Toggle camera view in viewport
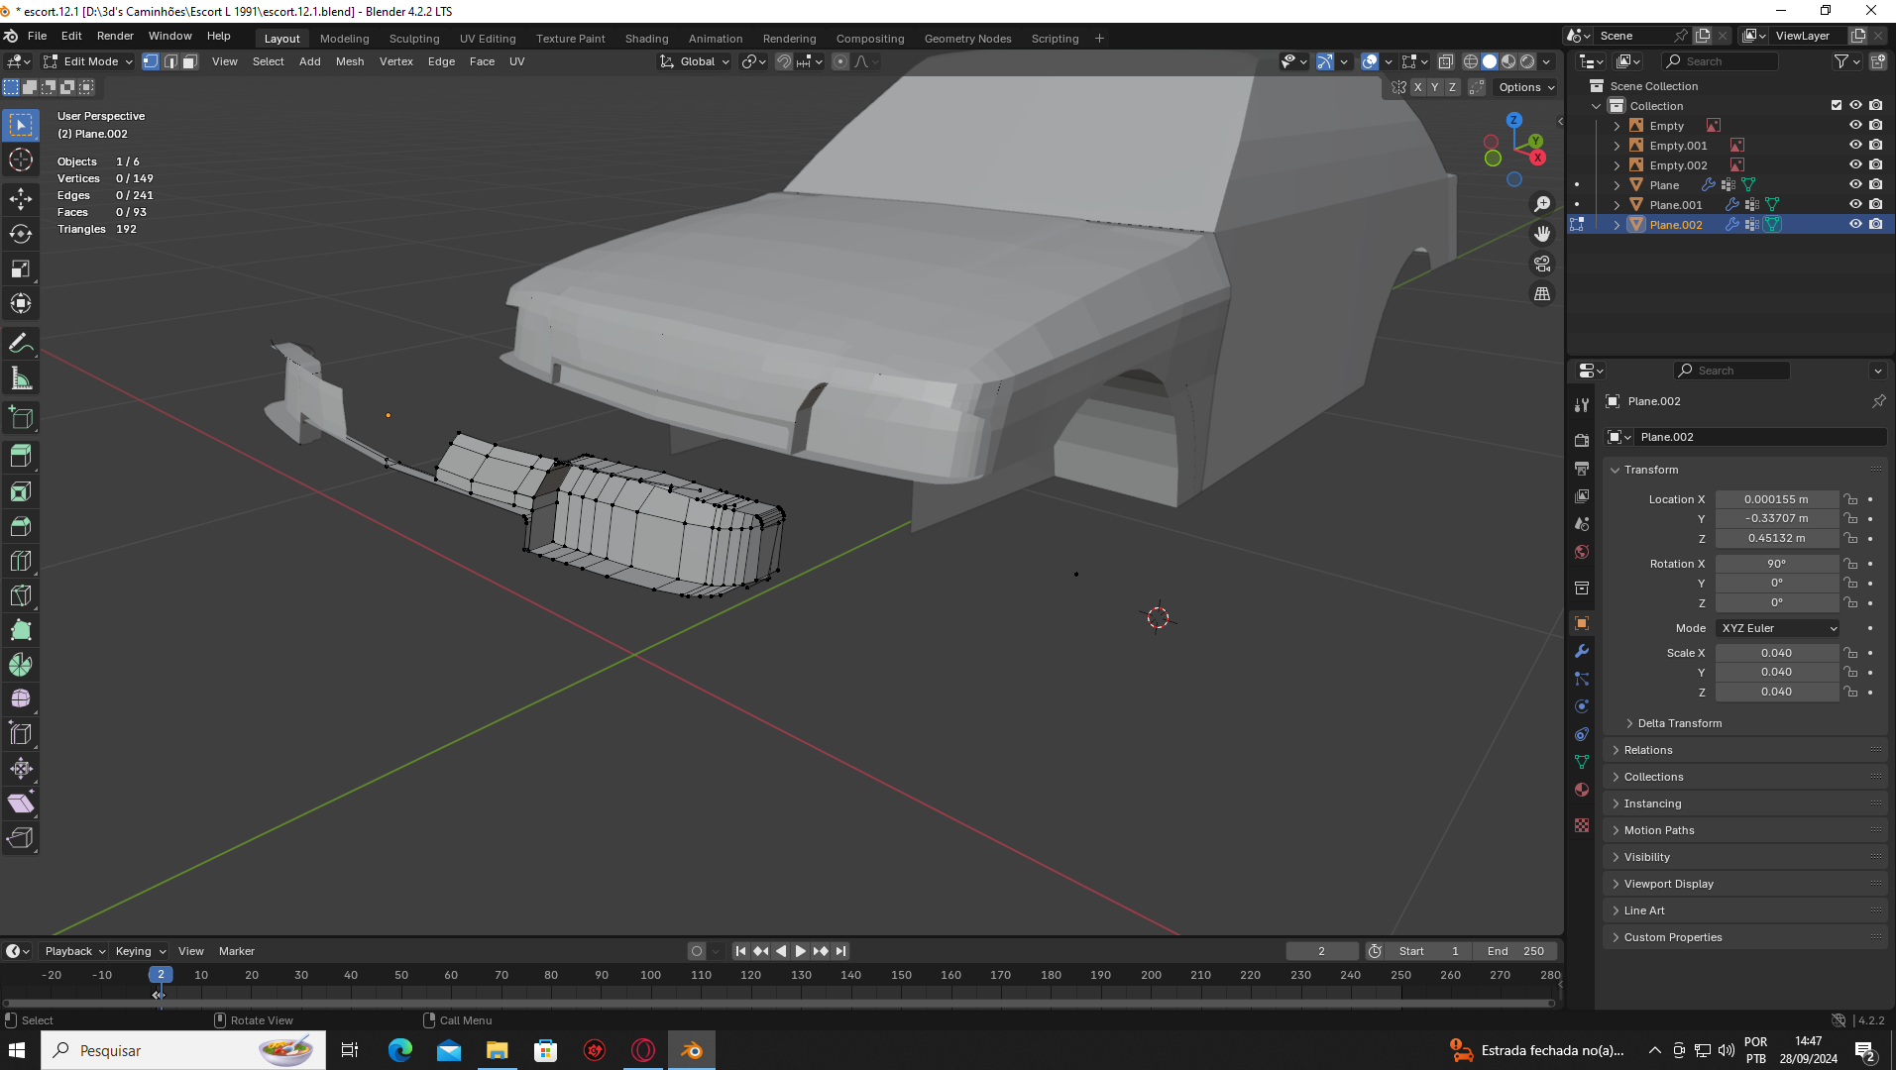 [1542, 265]
